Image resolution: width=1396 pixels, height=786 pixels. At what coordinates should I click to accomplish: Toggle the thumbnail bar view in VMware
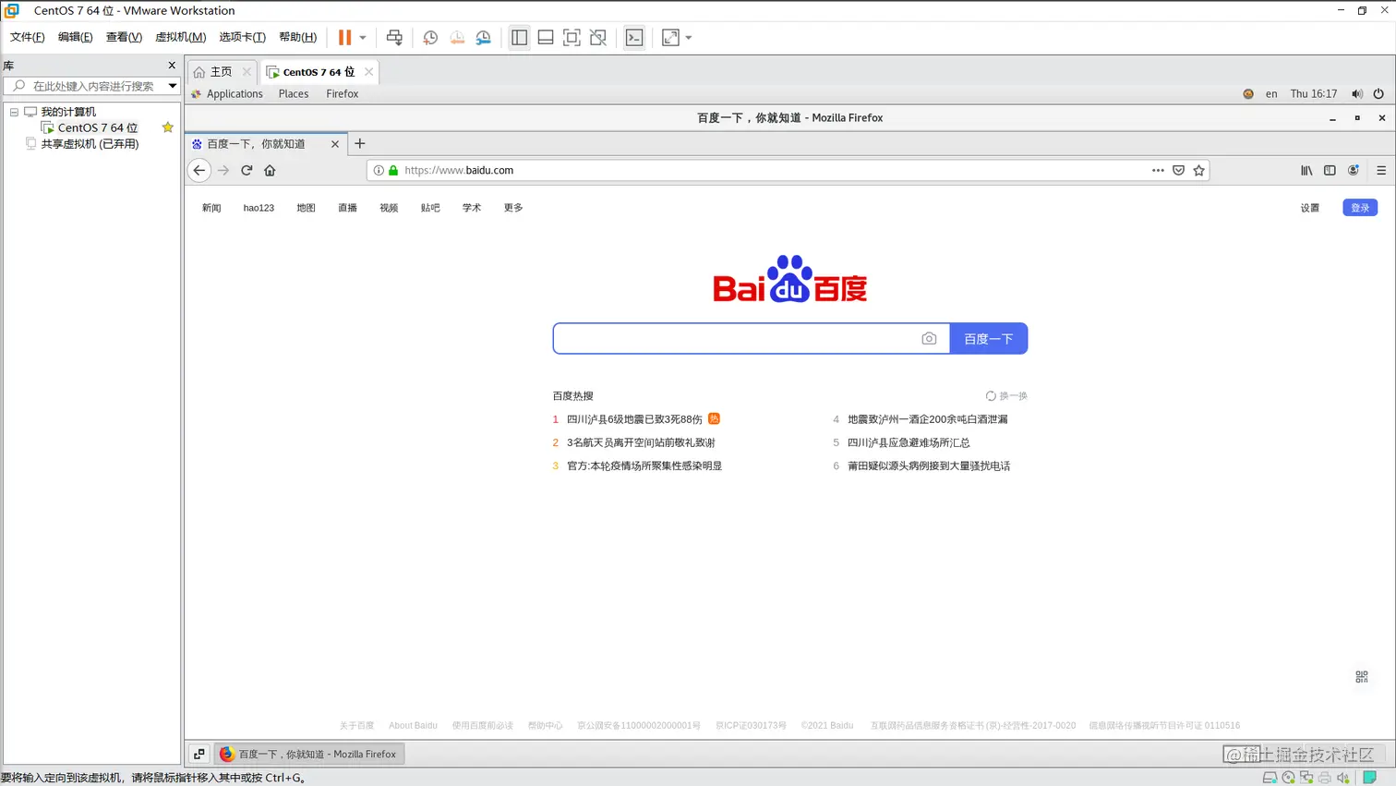click(x=546, y=38)
